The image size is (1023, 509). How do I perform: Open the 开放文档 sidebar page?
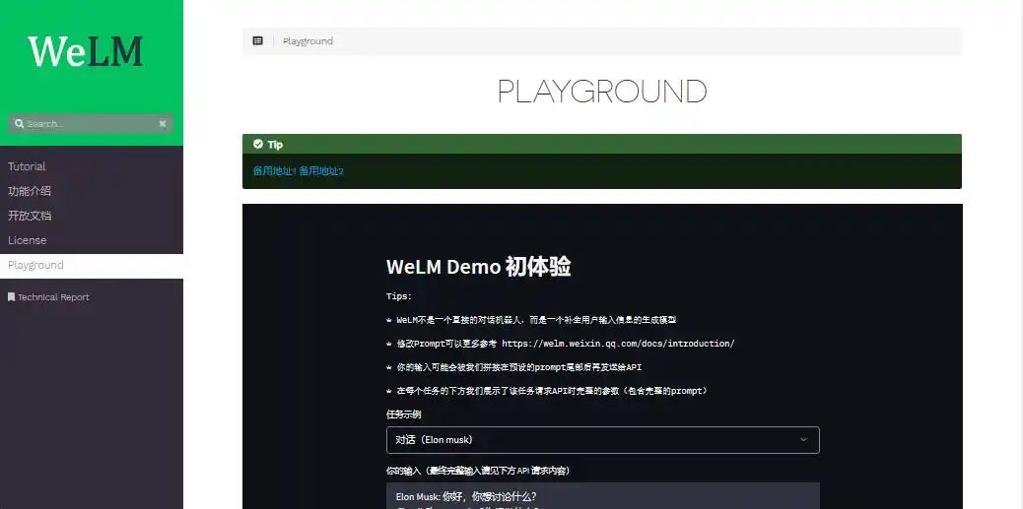[x=30, y=216]
